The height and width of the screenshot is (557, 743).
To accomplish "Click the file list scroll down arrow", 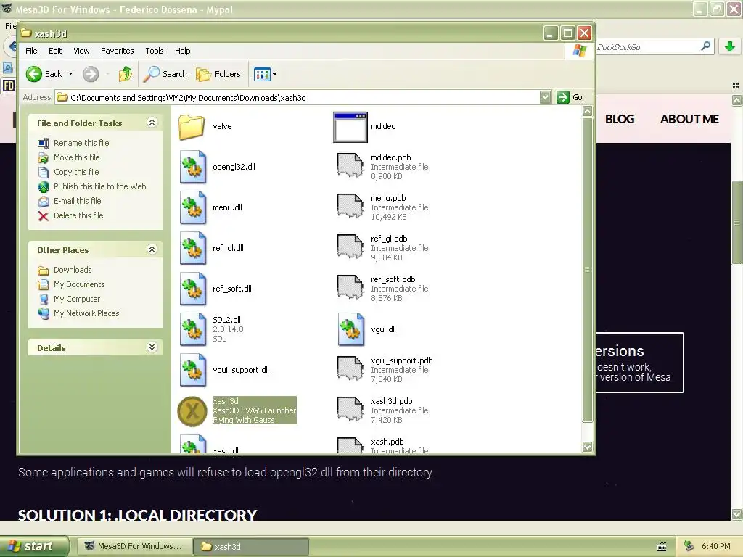I will 588,447.
